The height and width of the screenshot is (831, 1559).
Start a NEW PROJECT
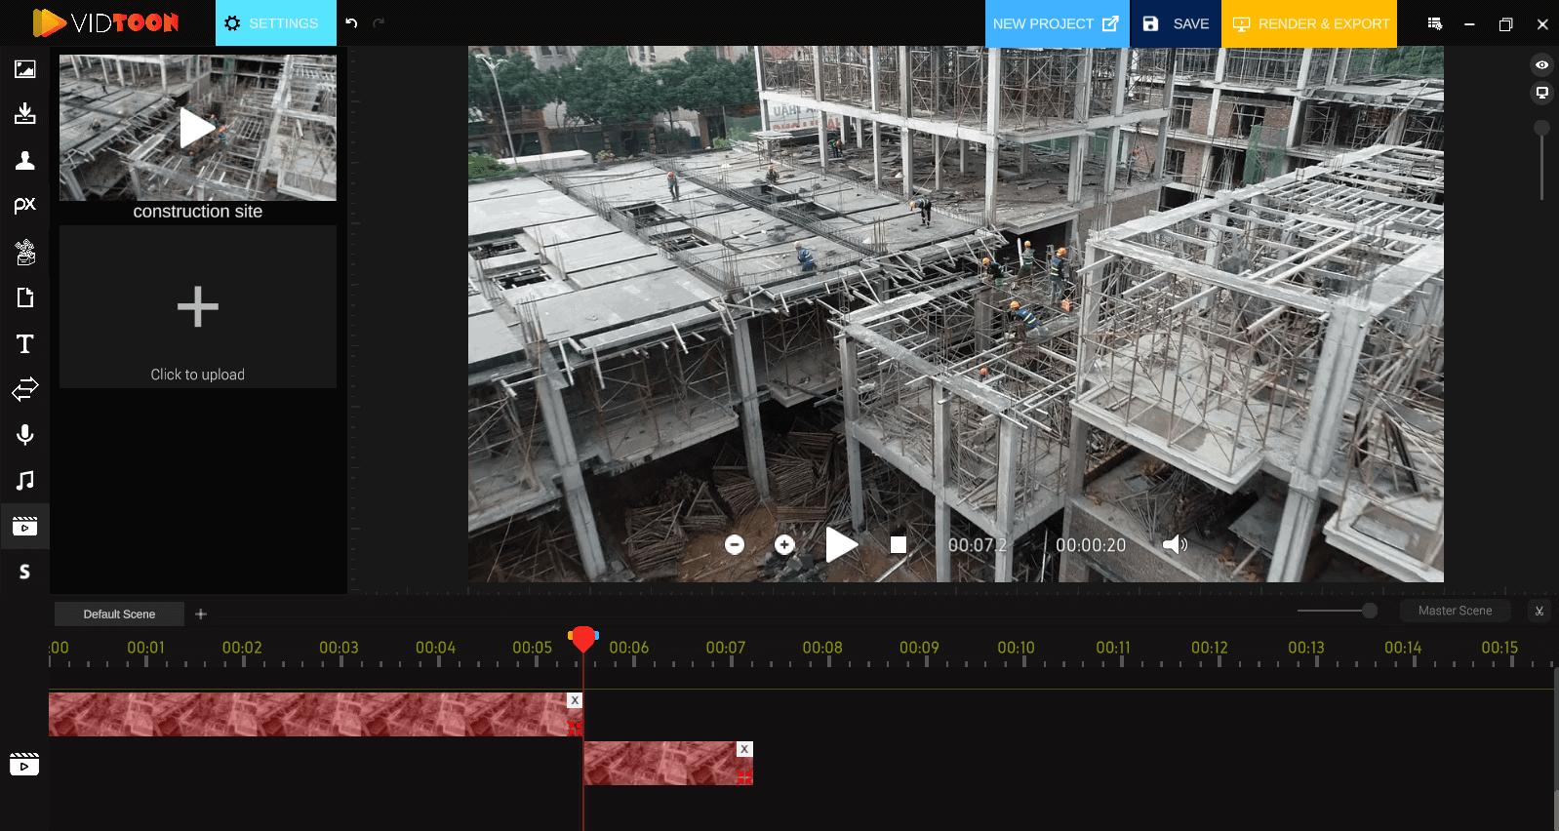pos(1056,23)
